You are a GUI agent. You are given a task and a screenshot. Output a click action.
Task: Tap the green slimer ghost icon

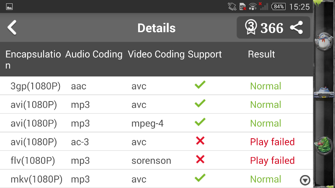click(x=324, y=146)
